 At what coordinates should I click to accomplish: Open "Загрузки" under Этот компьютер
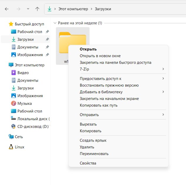point(26,88)
